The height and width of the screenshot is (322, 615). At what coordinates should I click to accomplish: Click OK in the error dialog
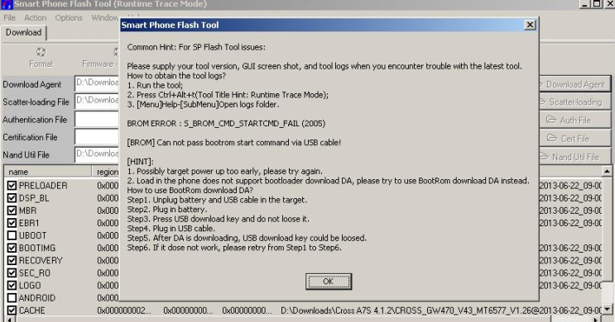click(x=329, y=282)
